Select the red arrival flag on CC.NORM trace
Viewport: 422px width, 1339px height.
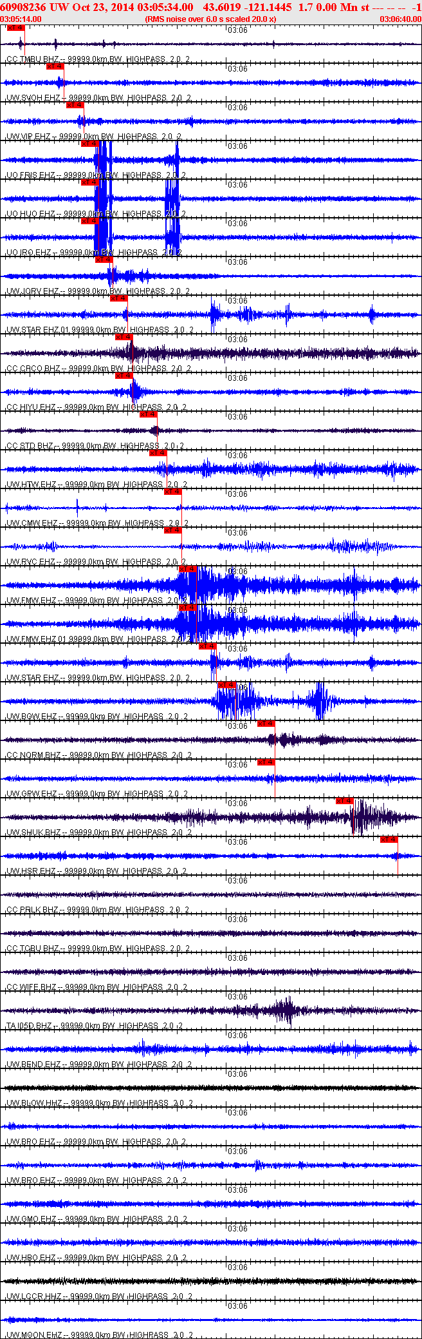266,724
